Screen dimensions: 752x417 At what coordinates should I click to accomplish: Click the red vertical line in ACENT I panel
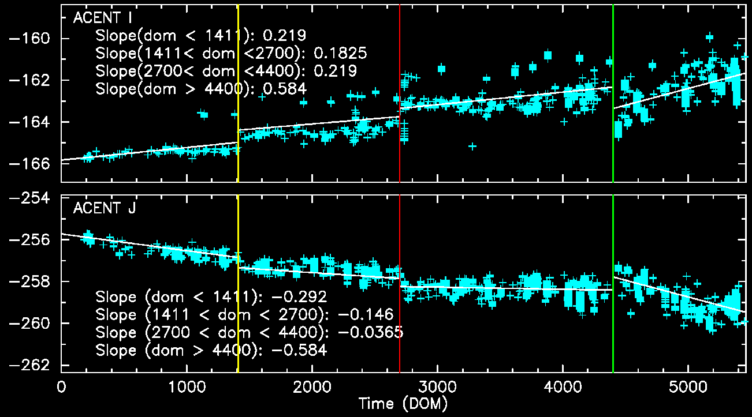(400, 58)
